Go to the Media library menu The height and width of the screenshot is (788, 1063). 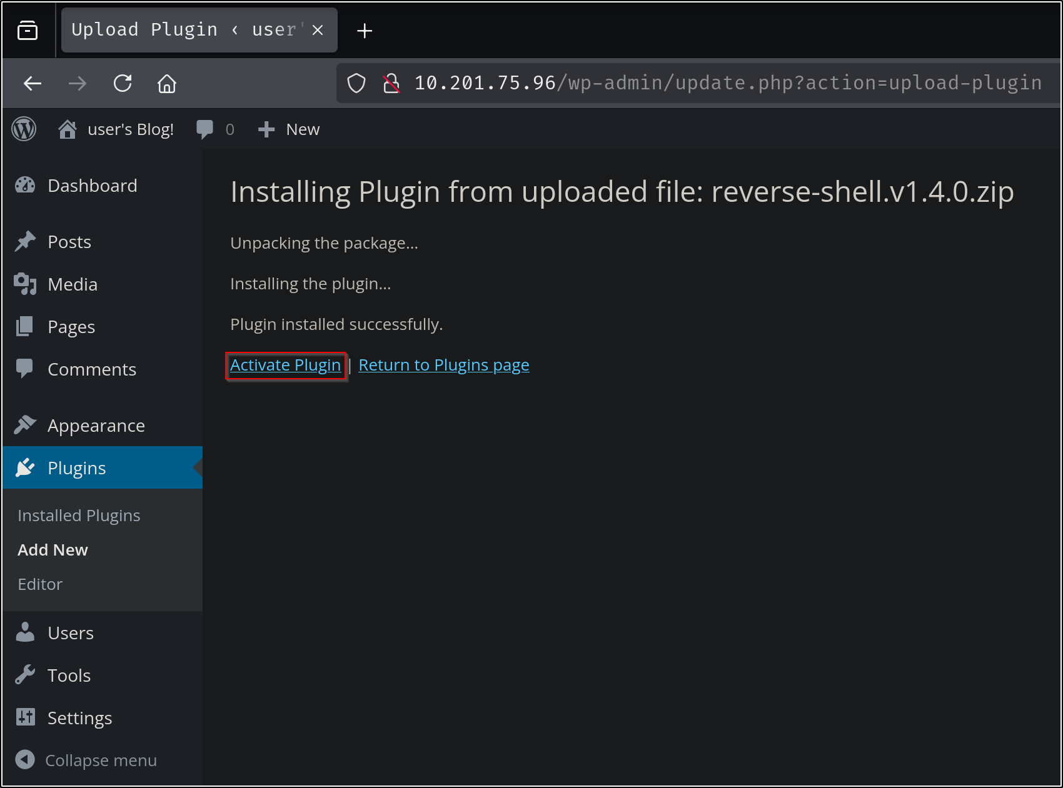[x=73, y=284]
